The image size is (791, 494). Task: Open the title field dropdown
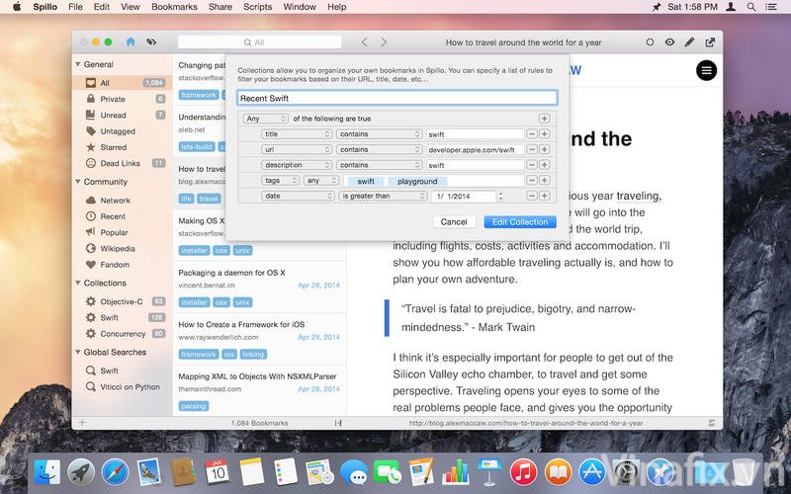pos(297,134)
